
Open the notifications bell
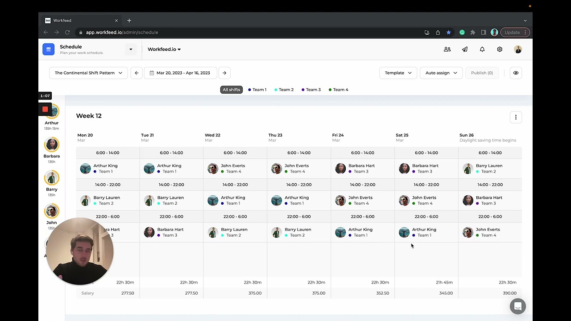[x=482, y=49]
